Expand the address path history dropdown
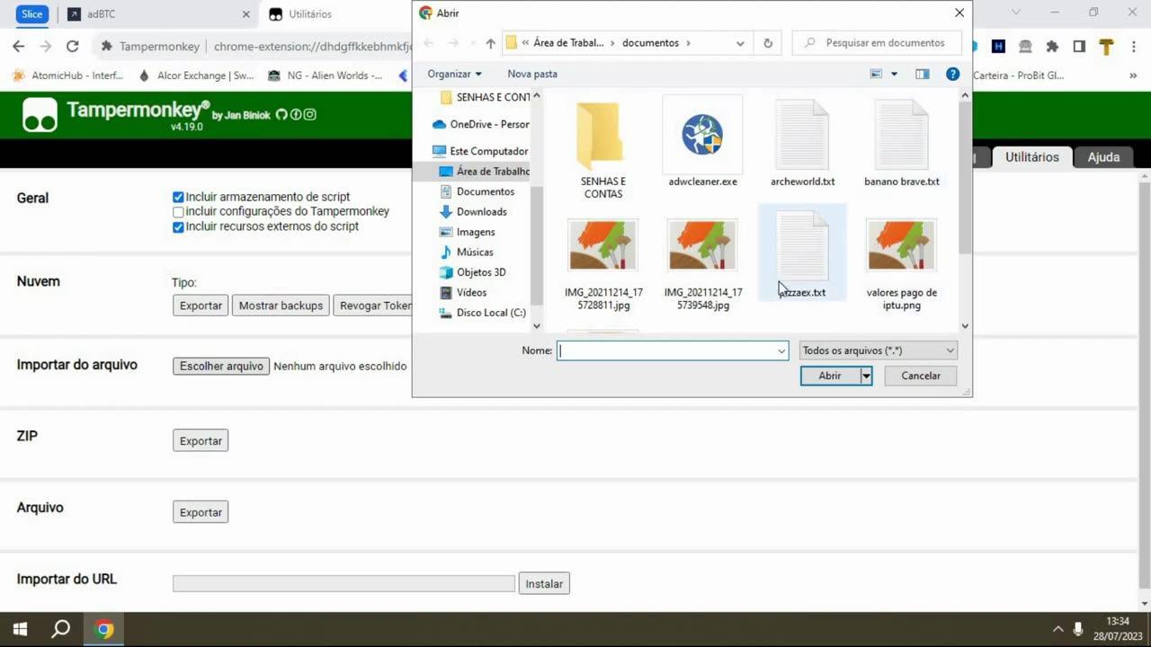 point(740,43)
